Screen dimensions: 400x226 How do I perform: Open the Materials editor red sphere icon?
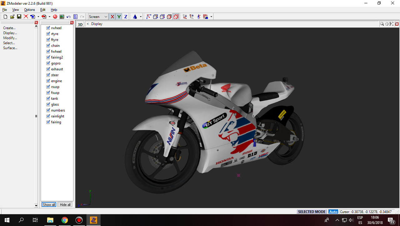pyautogui.click(x=55, y=17)
